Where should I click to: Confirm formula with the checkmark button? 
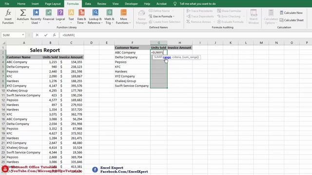coord(46,35)
